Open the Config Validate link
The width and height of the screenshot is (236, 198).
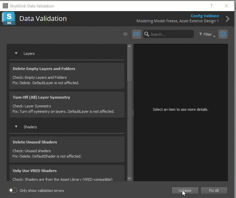click(x=205, y=16)
